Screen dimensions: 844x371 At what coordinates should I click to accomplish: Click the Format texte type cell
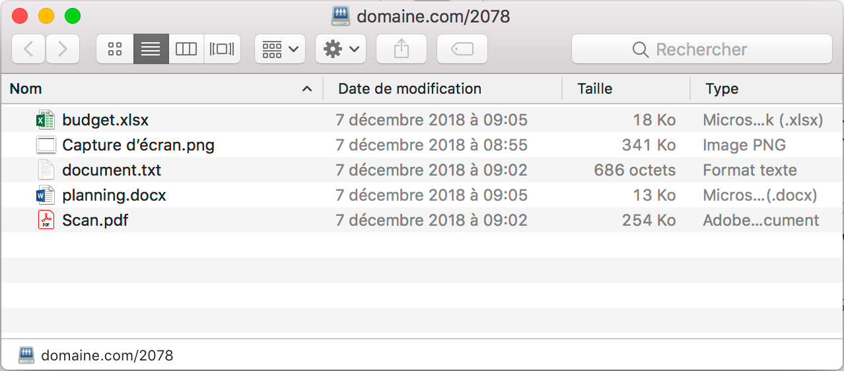coord(750,170)
